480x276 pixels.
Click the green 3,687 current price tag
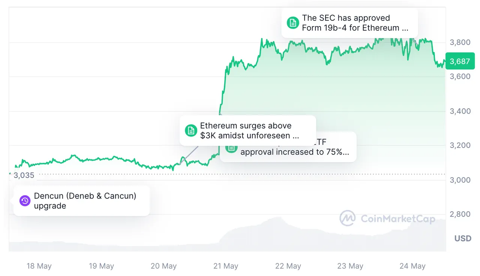[x=460, y=61]
